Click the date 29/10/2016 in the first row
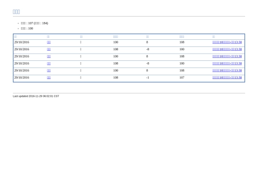 pyautogui.click(x=21, y=42)
